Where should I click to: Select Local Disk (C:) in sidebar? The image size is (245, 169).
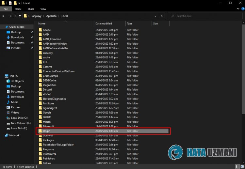point(19,118)
